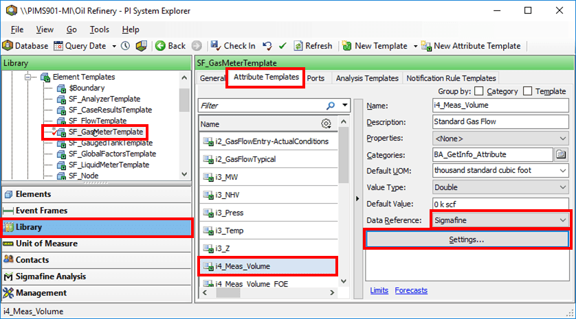
Task: Open the Forecasts link
Action: tap(411, 290)
